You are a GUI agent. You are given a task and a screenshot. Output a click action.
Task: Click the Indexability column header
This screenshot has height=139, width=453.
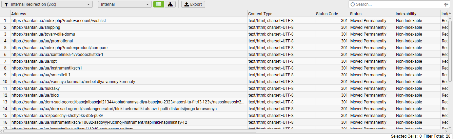click(417, 14)
